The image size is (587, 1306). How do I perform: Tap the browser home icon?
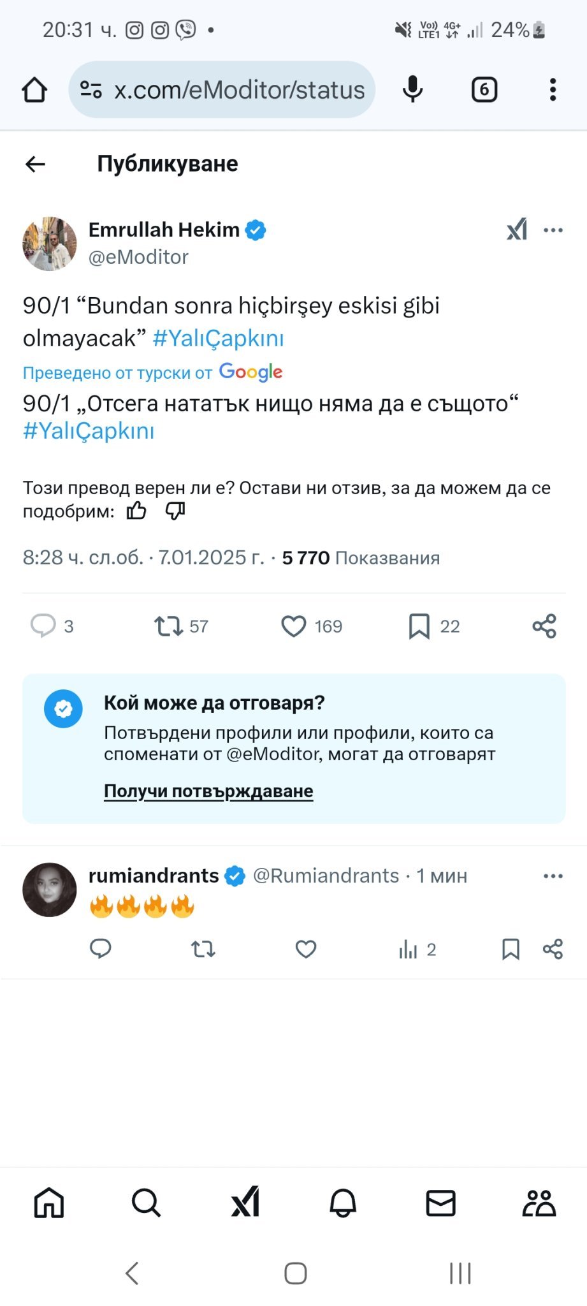pos(34,90)
